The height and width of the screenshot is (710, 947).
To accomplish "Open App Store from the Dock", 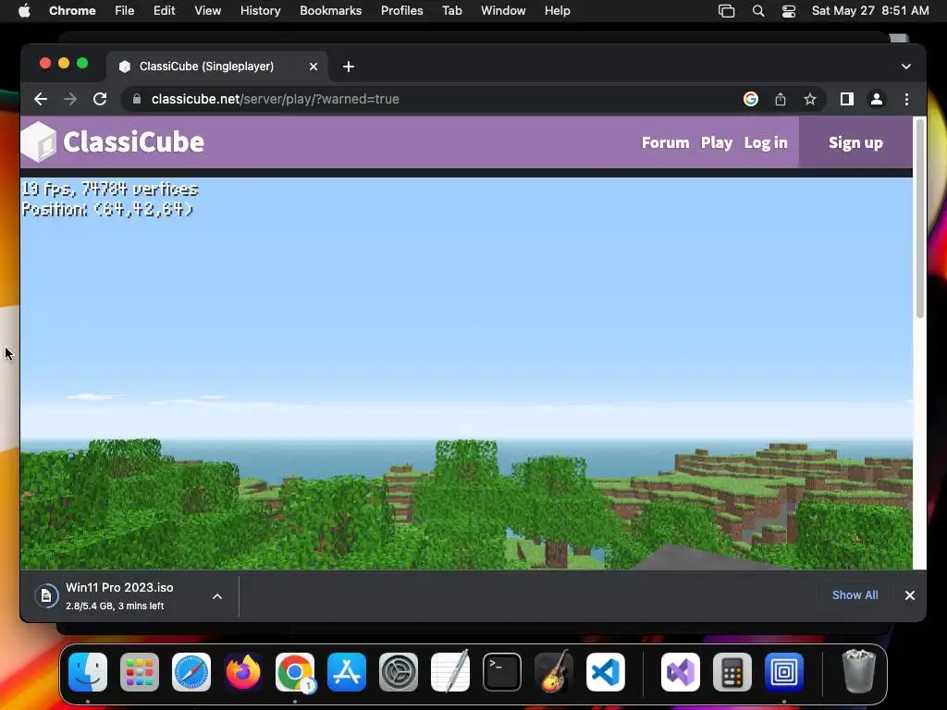I will 347,672.
